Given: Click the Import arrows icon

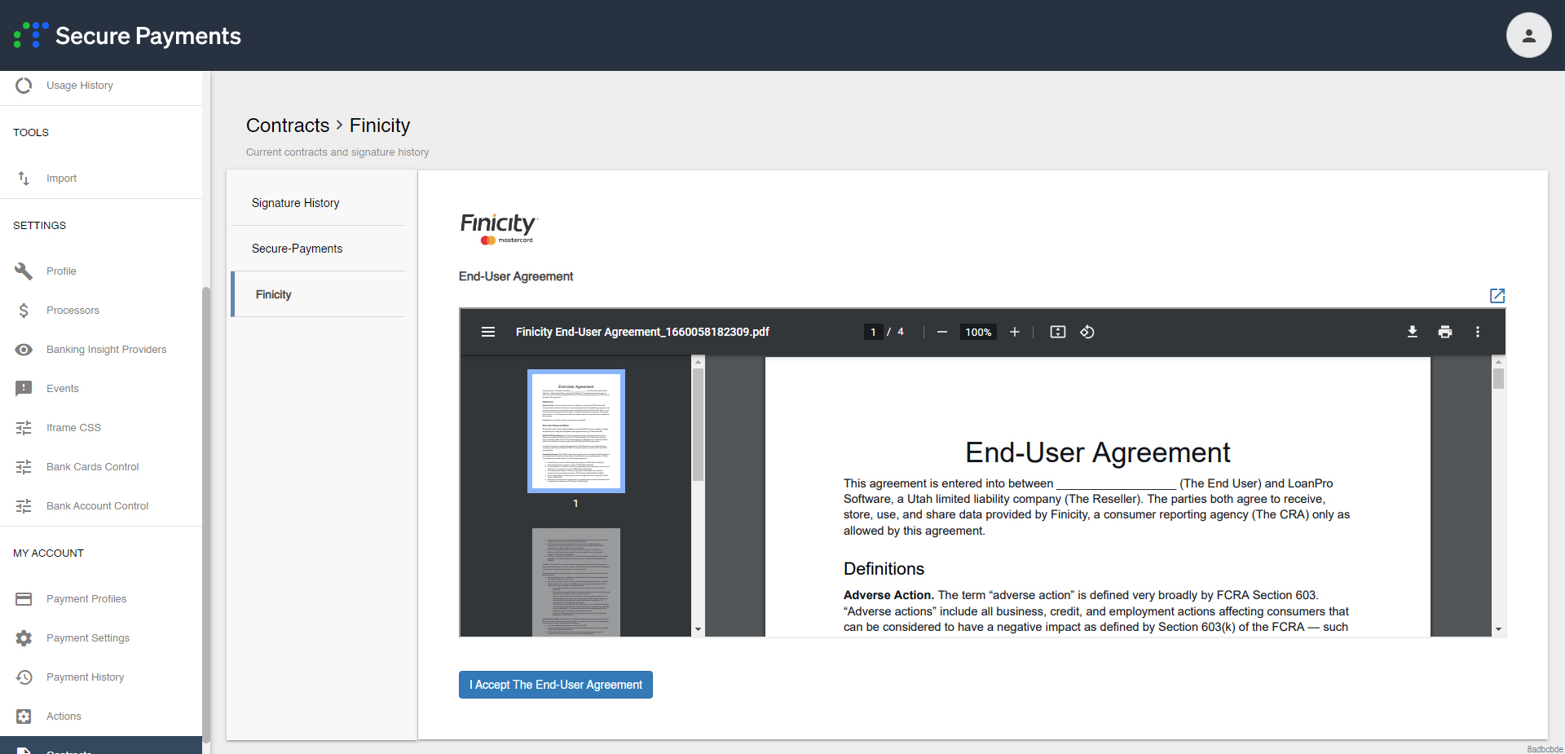Looking at the screenshot, I should [x=24, y=179].
